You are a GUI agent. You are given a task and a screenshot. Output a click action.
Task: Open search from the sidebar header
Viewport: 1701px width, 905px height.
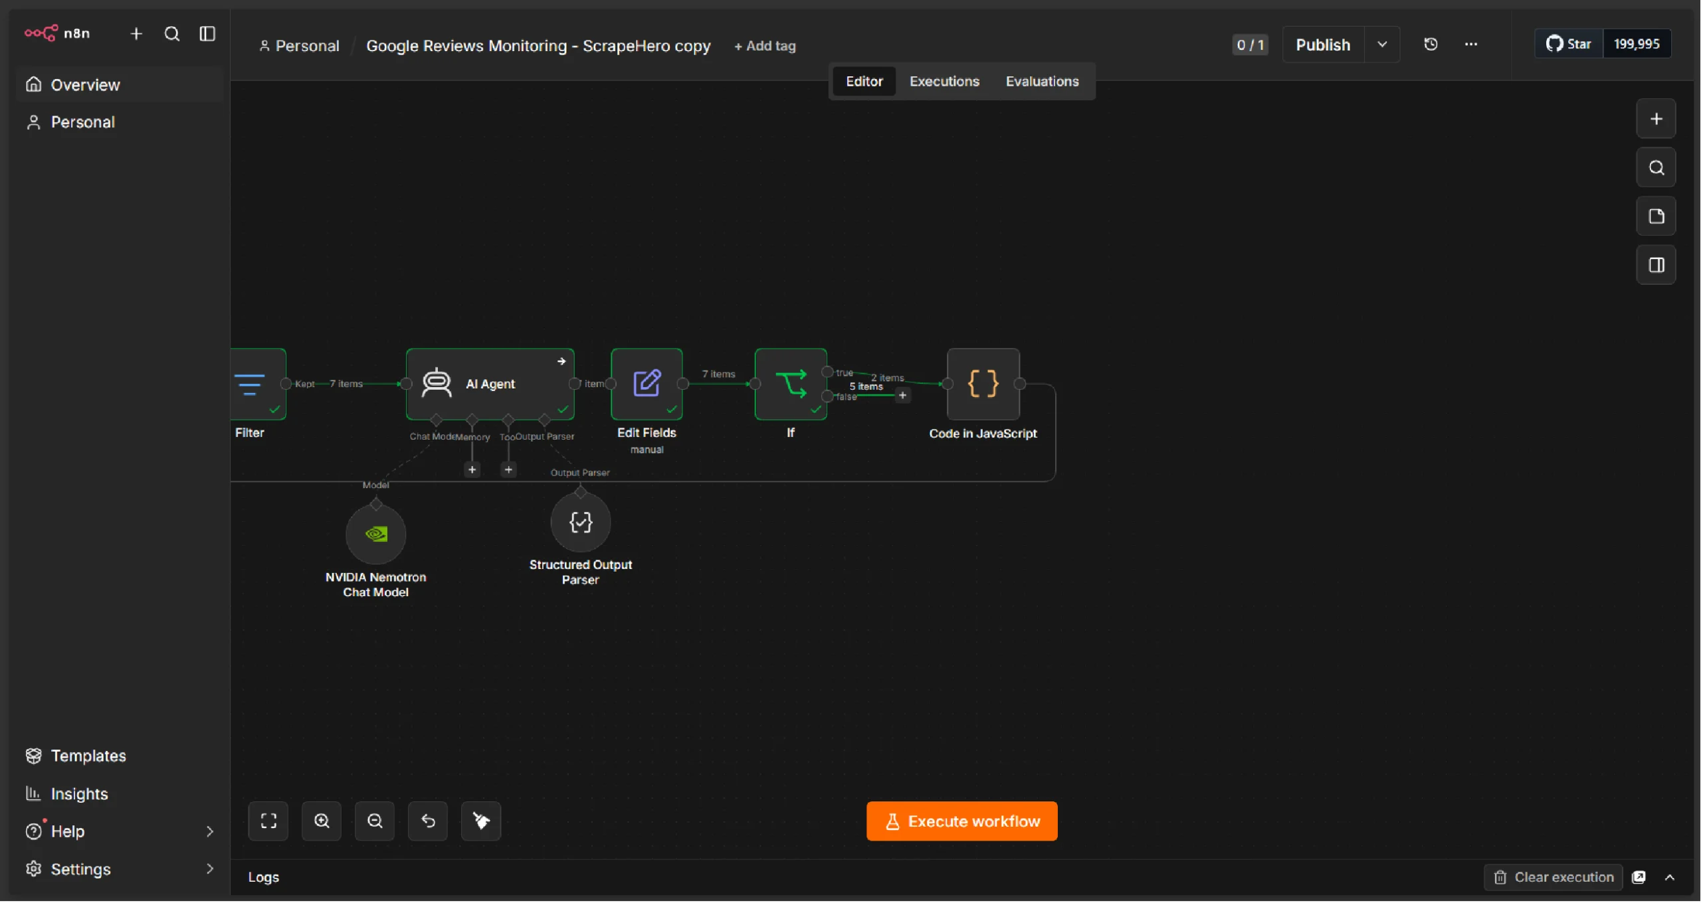point(172,33)
